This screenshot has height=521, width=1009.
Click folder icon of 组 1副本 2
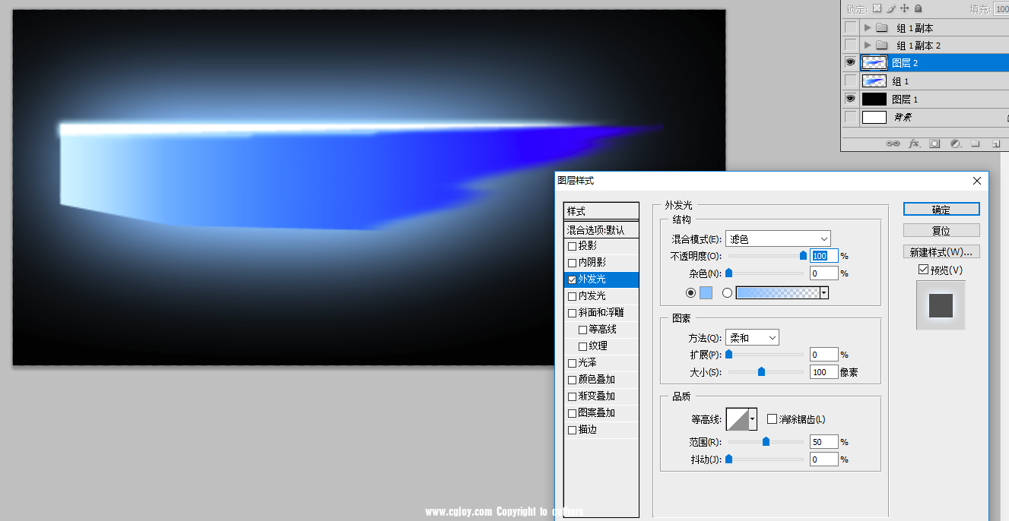tap(882, 45)
